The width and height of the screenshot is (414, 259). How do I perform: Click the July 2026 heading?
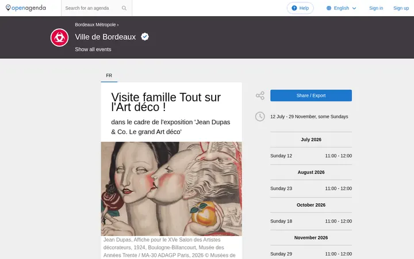pyautogui.click(x=310, y=139)
